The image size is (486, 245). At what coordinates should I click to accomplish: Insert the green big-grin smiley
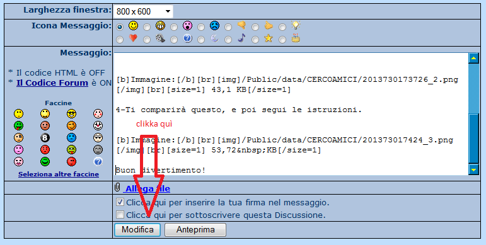pyautogui.click(x=45, y=162)
